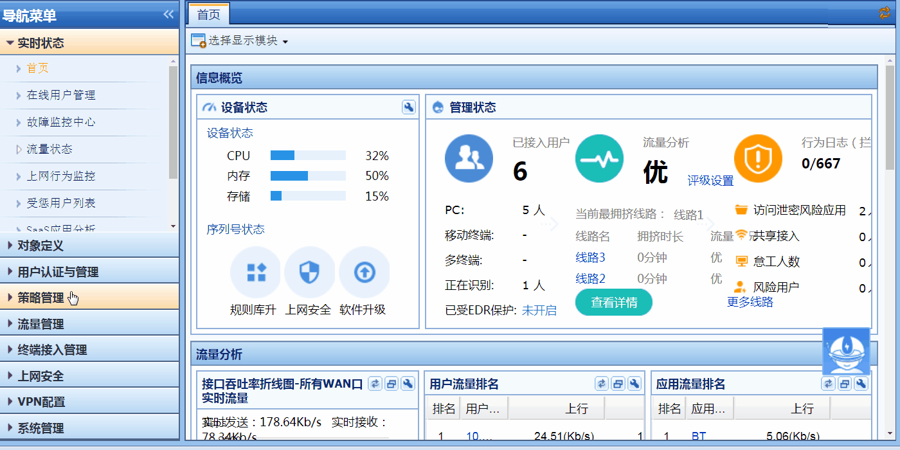Viewport: 900px width, 450px height.
Task: Open 故障监控中心 in navigation tree
Action: coord(61,122)
